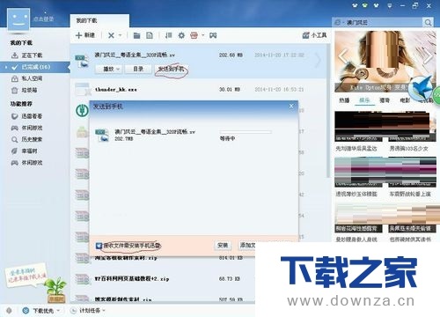Select the 猎奇 tab
Viewport: 440px width, 317px height.
coord(385,100)
